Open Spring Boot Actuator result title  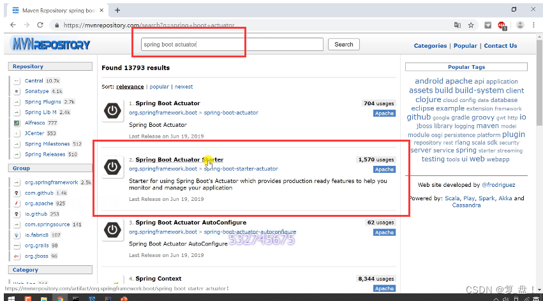(x=168, y=103)
